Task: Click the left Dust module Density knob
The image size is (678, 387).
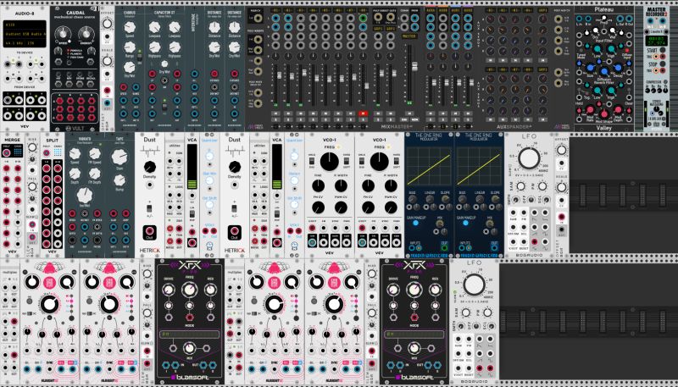Action: 150,167
